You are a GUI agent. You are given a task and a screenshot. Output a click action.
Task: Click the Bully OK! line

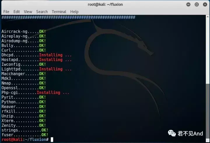tap(24, 46)
